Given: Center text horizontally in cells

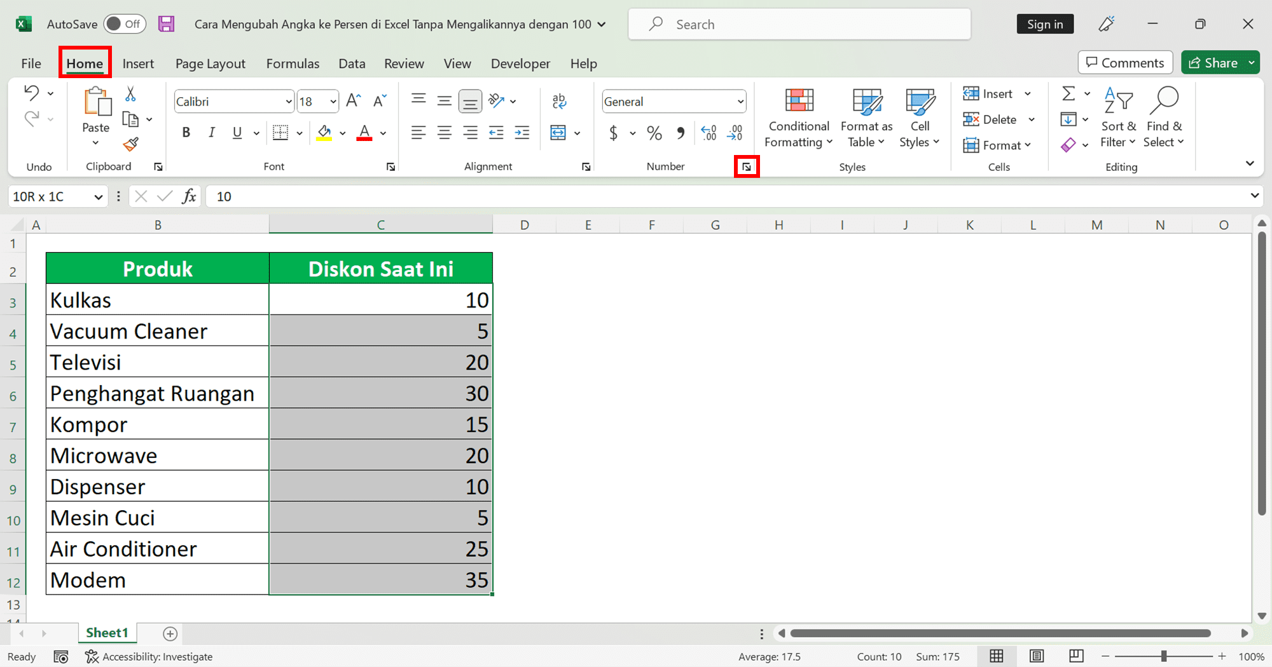Looking at the screenshot, I should [444, 133].
